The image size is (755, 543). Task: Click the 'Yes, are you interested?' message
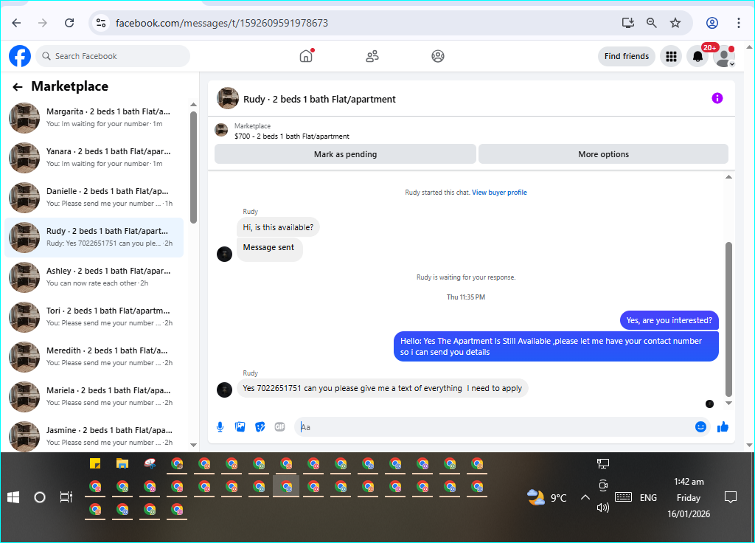(669, 320)
